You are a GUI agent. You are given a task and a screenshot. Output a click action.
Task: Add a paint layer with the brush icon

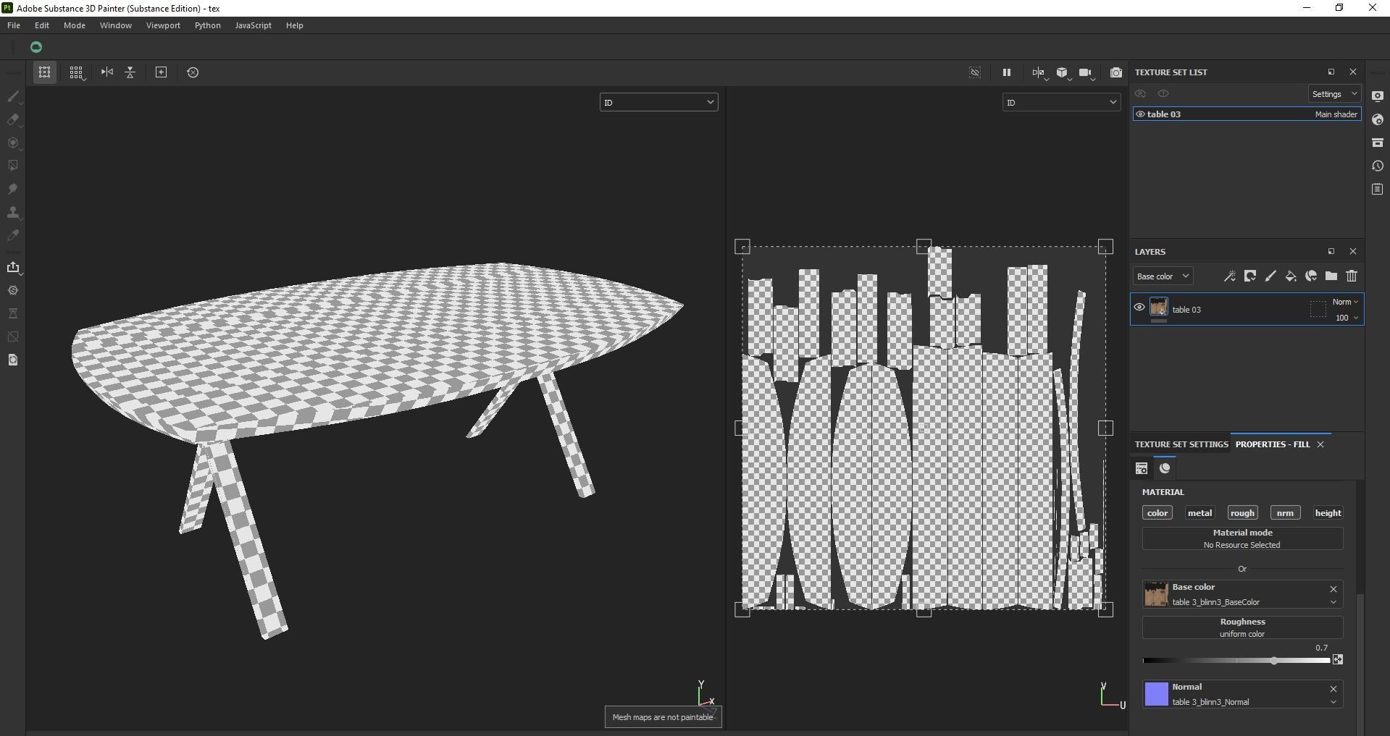click(1270, 276)
